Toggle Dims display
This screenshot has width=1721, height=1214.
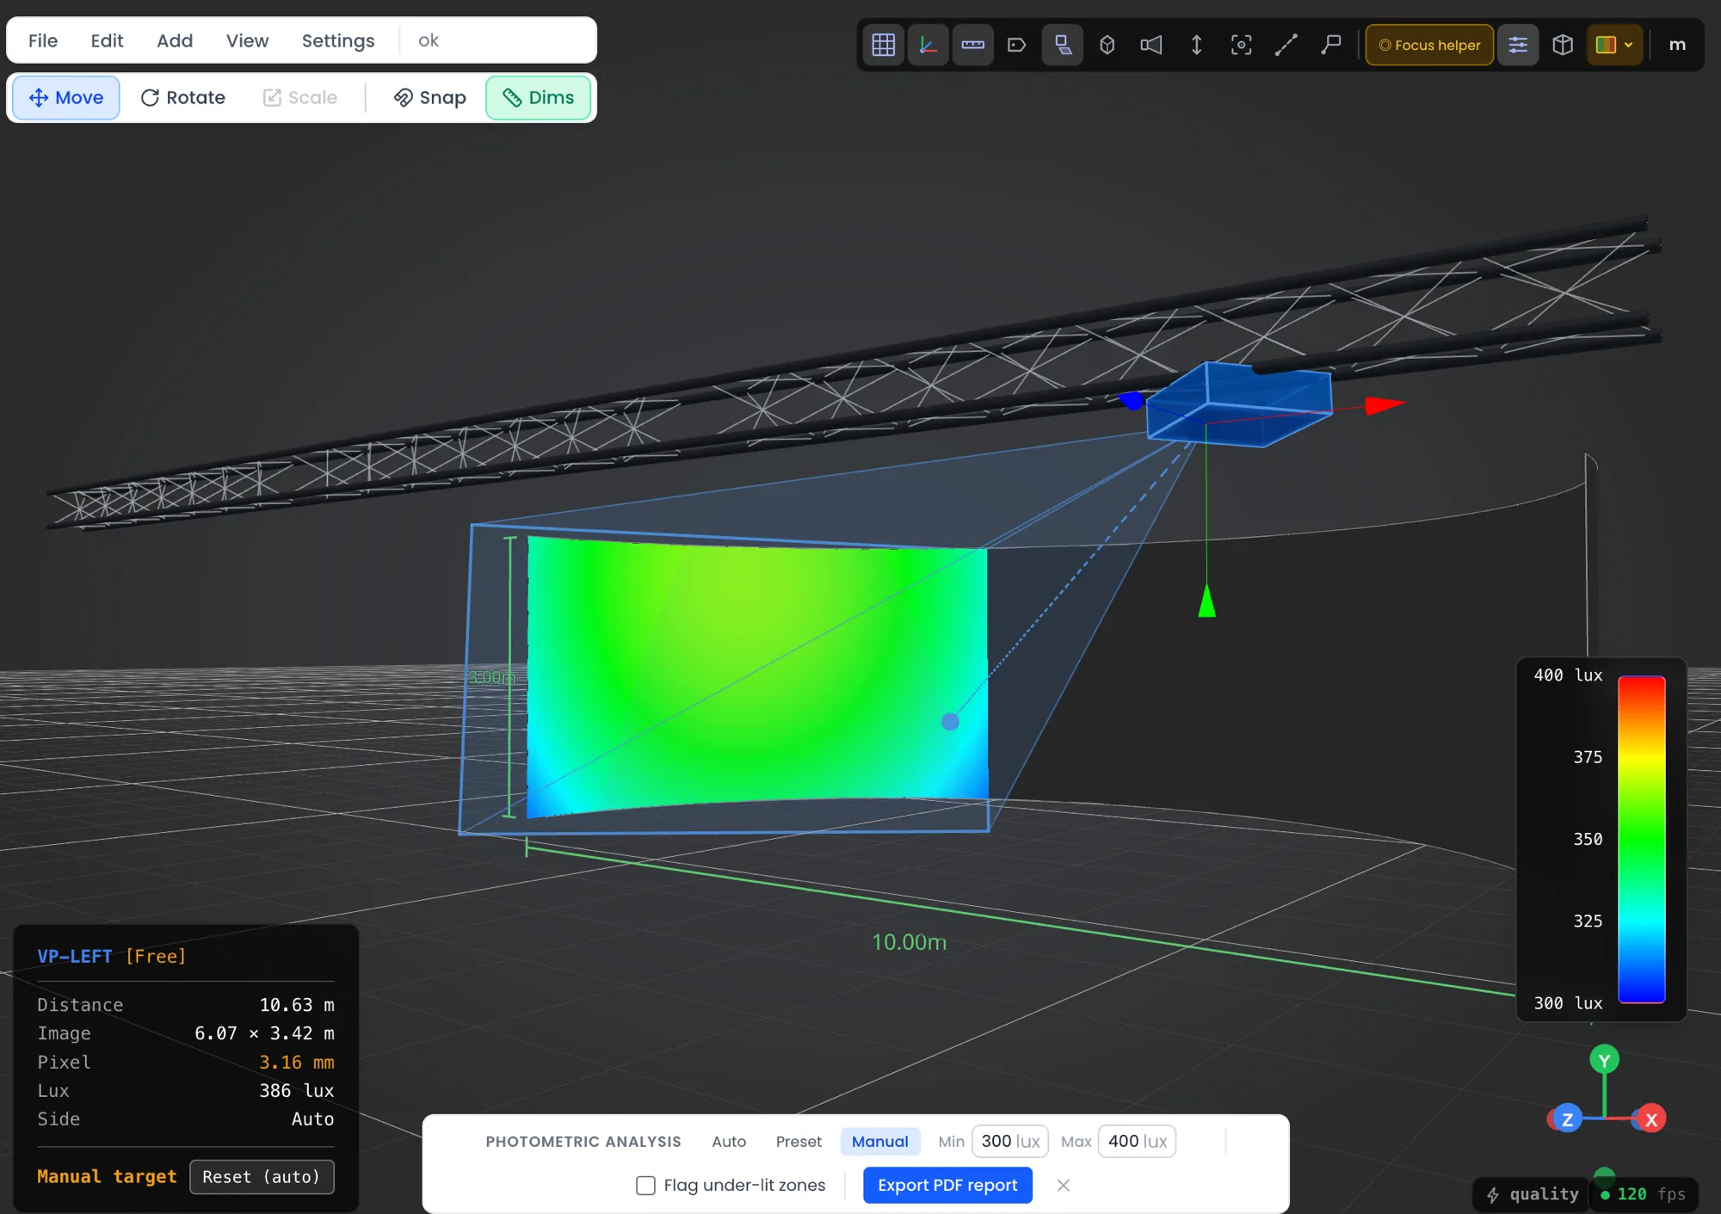pyautogui.click(x=538, y=97)
